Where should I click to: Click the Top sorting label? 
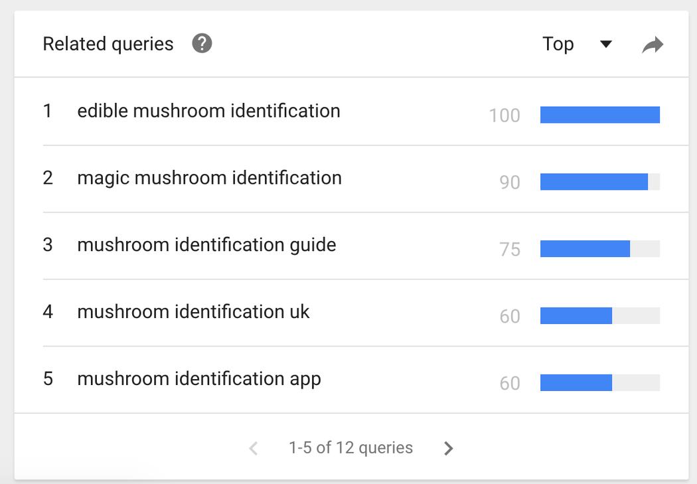[558, 44]
